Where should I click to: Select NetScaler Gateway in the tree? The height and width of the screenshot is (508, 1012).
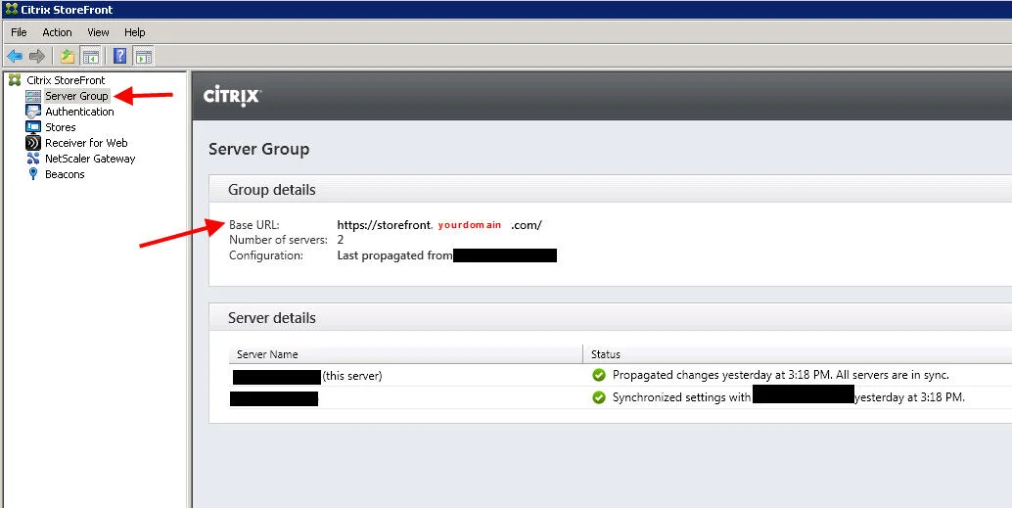[90, 159]
